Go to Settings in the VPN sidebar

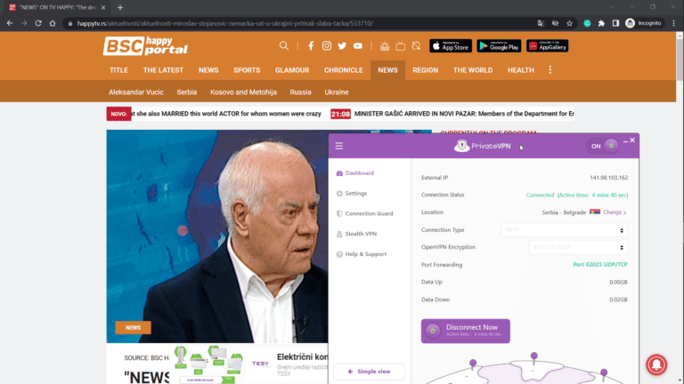[x=355, y=193]
